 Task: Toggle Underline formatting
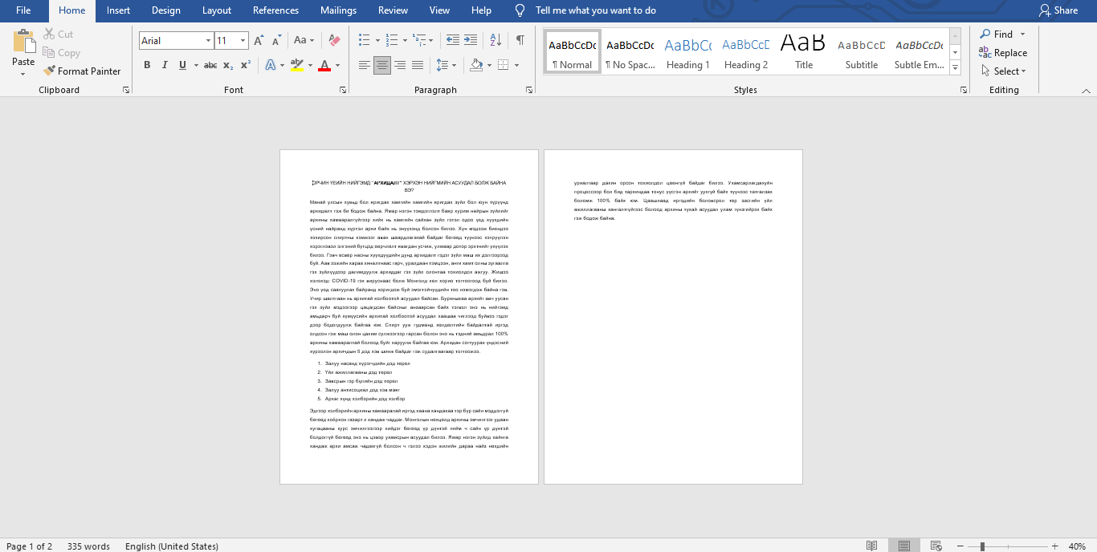[x=182, y=65]
